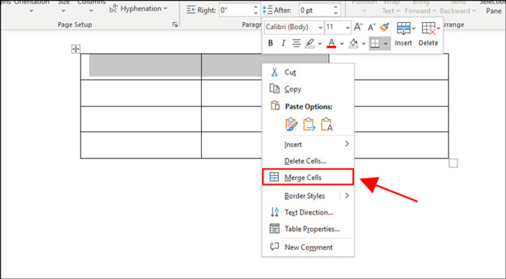Choose Keep Source Formatting paste option

[x=291, y=124]
